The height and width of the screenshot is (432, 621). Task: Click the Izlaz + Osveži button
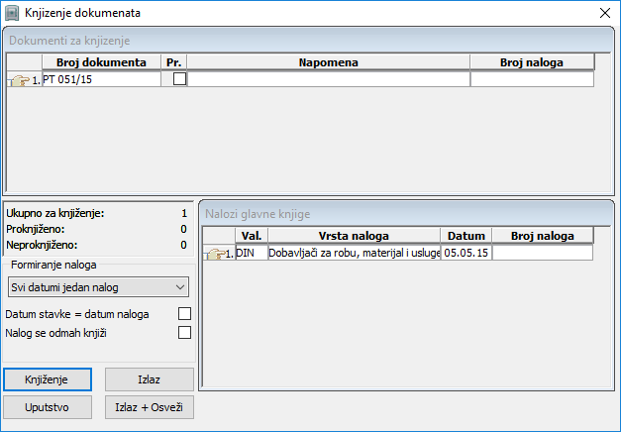(x=149, y=407)
